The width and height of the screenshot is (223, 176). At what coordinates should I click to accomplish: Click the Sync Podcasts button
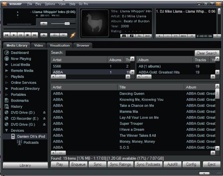point(148,164)
